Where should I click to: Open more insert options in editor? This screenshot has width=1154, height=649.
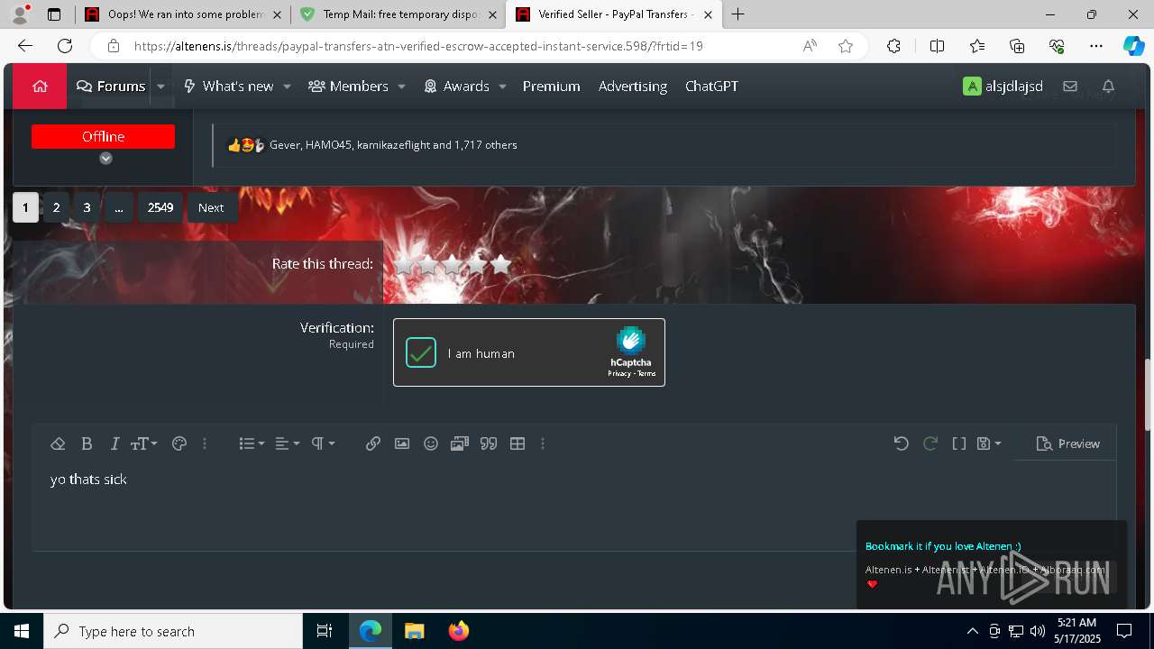click(543, 443)
